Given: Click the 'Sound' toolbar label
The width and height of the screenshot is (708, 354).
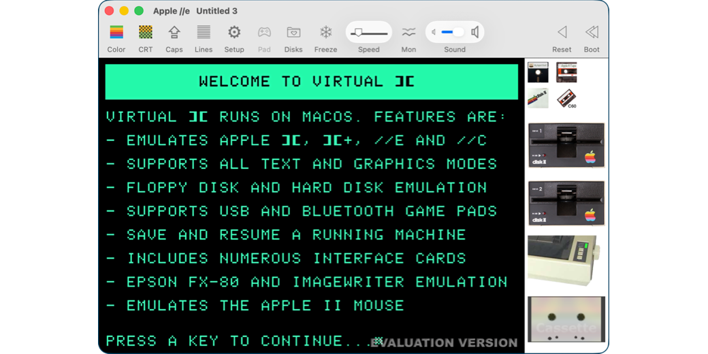Looking at the screenshot, I should click(454, 50).
